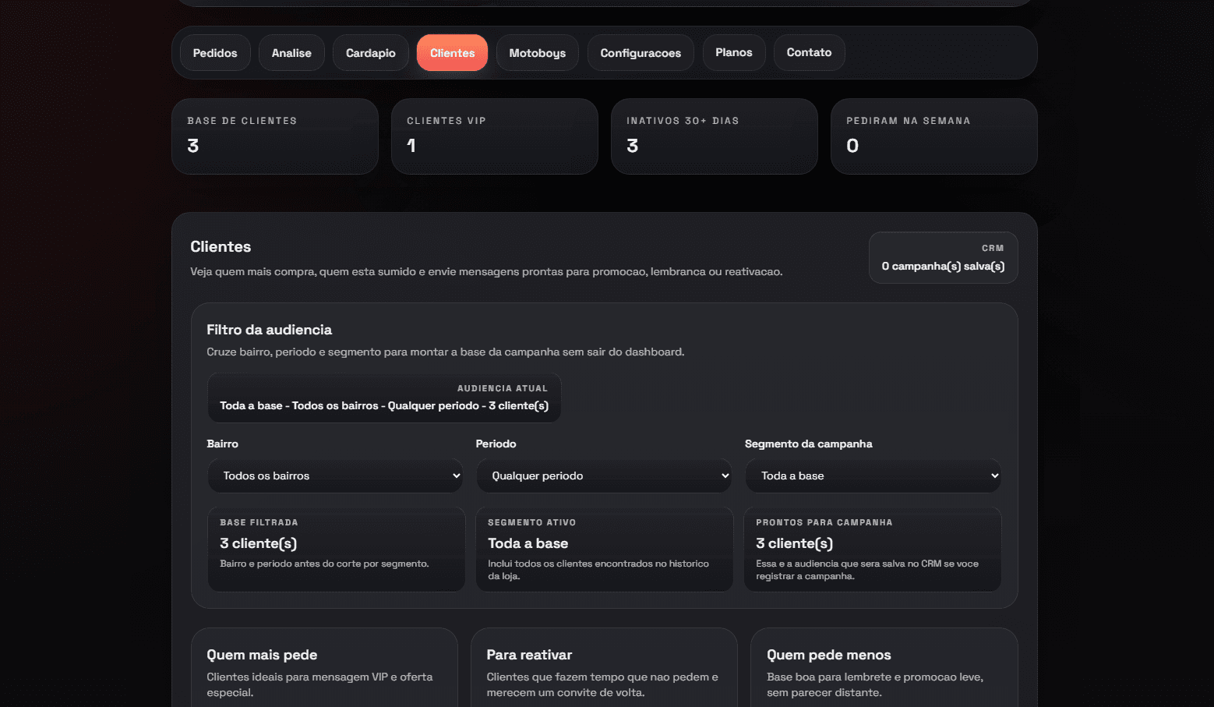The width and height of the screenshot is (1214, 707).
Task: Select the Base de Clientes stat card
Action: click(274, 136)
